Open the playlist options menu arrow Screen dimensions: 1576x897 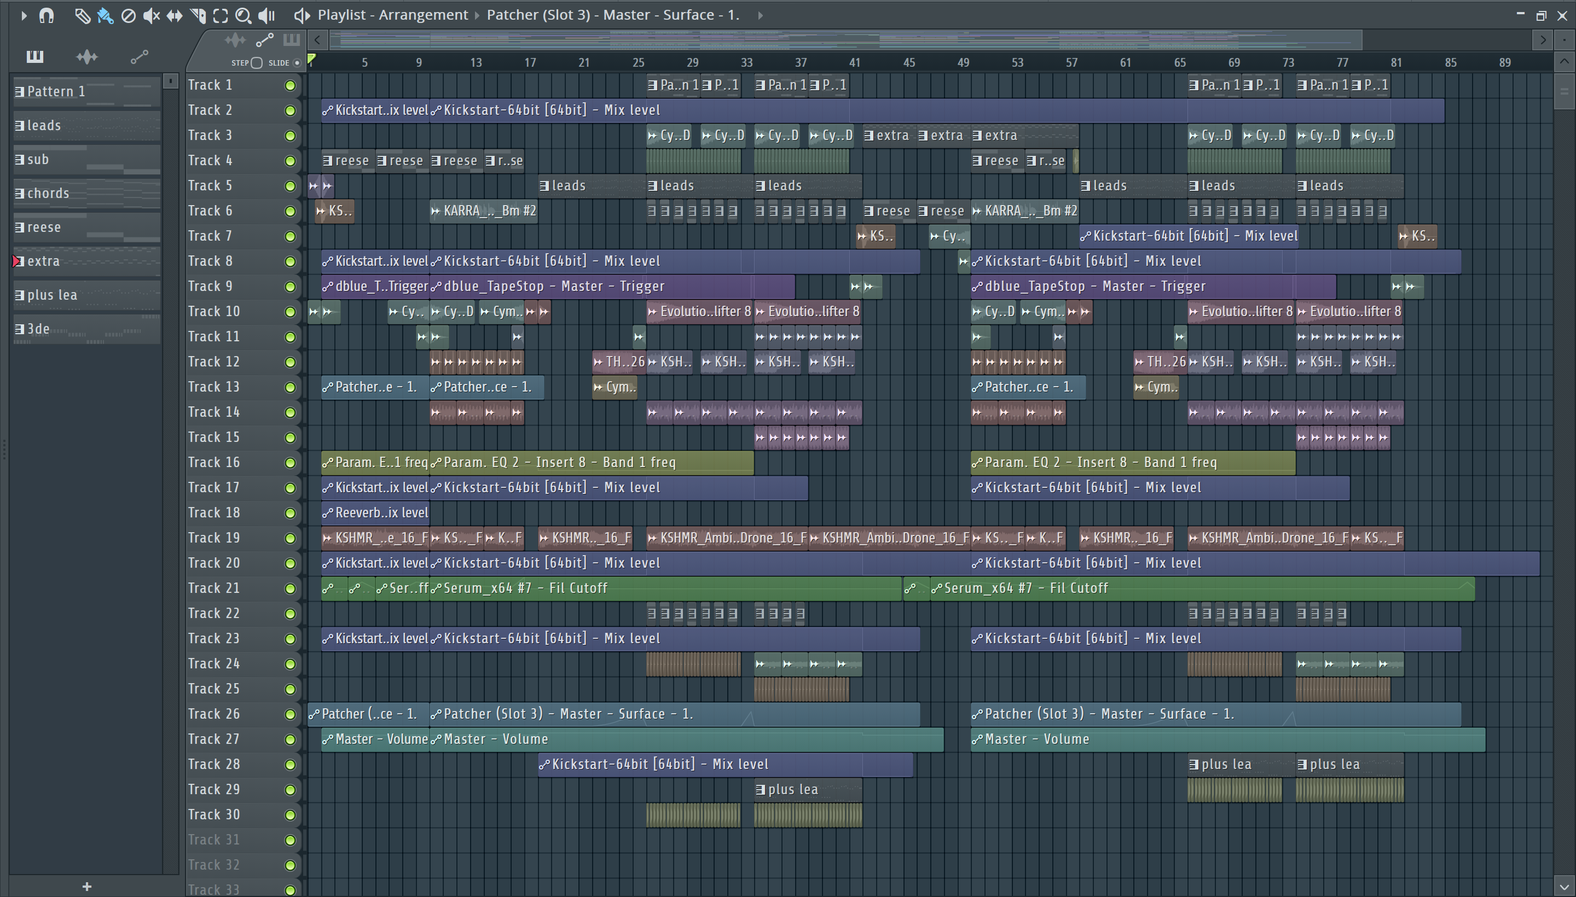coord(24,15)
